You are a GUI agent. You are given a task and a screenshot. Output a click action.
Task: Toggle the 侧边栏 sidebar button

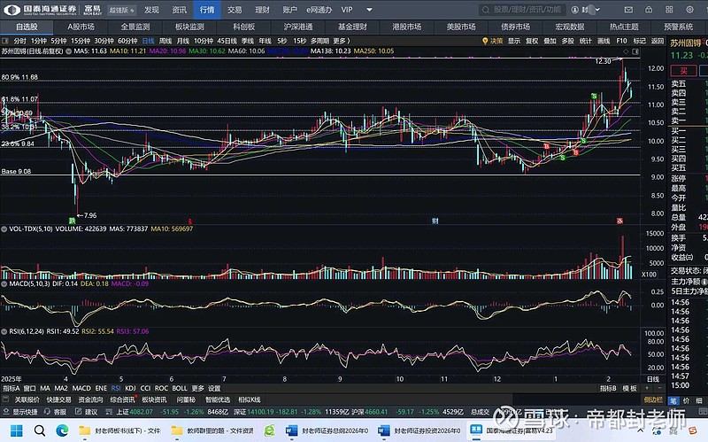[x=653, y=399]
